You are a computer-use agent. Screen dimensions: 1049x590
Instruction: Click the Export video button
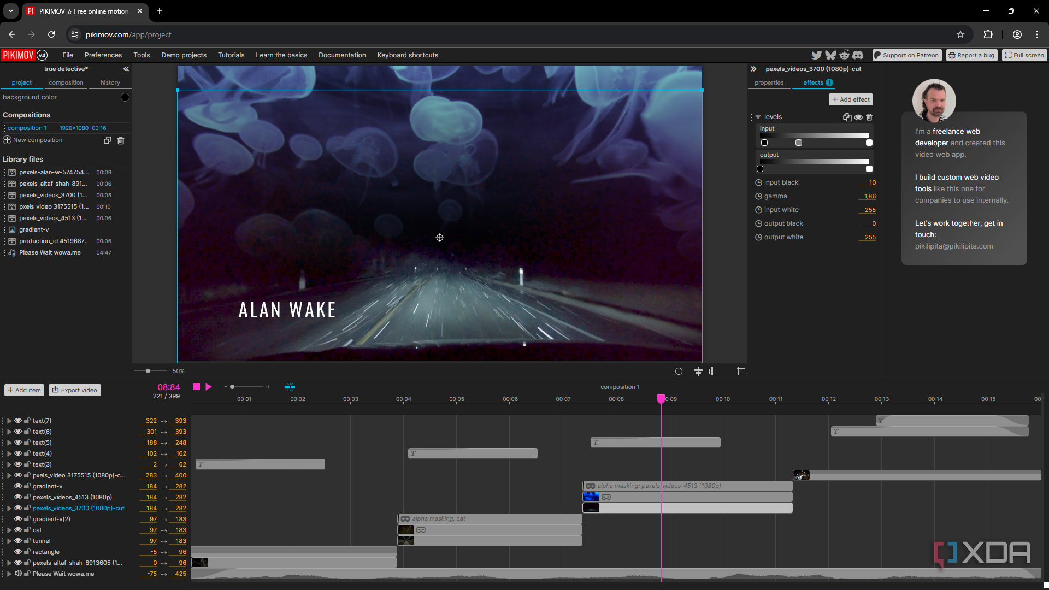(75, 390)
